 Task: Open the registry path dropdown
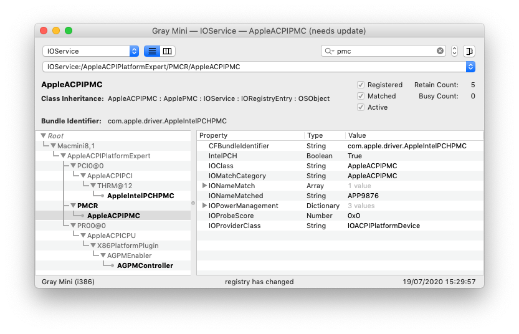click(470, 67)
